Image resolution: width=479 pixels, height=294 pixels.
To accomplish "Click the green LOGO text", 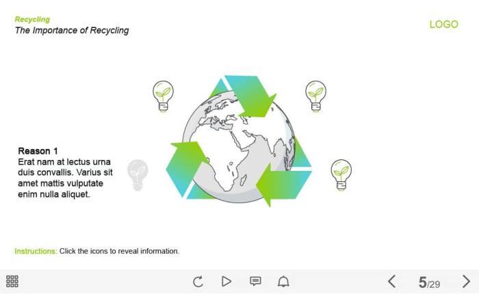I will click(443, 24).
